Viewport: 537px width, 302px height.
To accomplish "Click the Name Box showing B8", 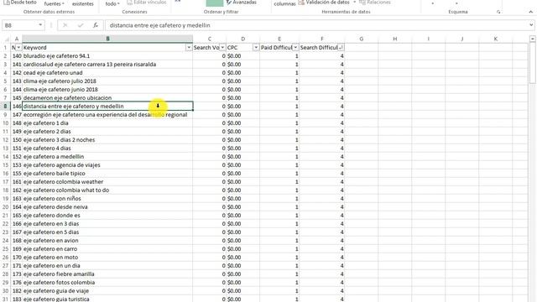I will 19,25.
